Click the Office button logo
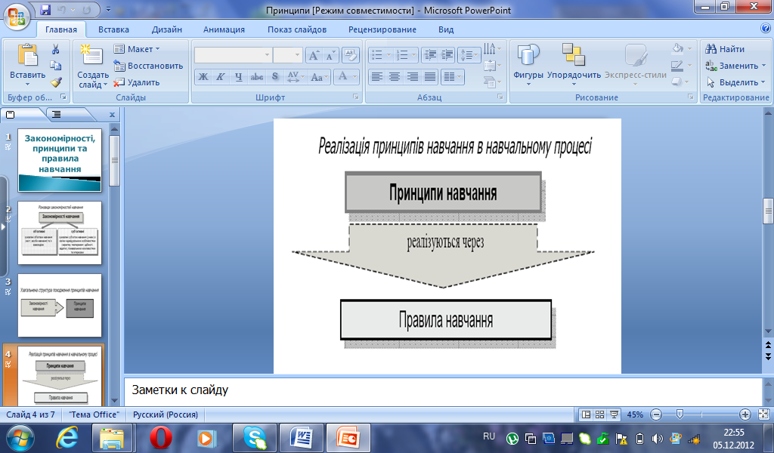 coord(17,16)
